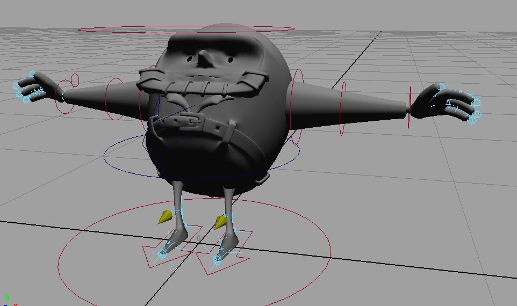
Task: Pick the yellow knee cone beside the screen-left leg
Action: click(x=165, y=217)
